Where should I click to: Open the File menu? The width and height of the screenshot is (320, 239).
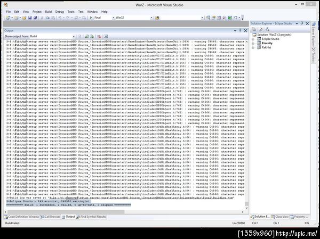click(9, 12)
